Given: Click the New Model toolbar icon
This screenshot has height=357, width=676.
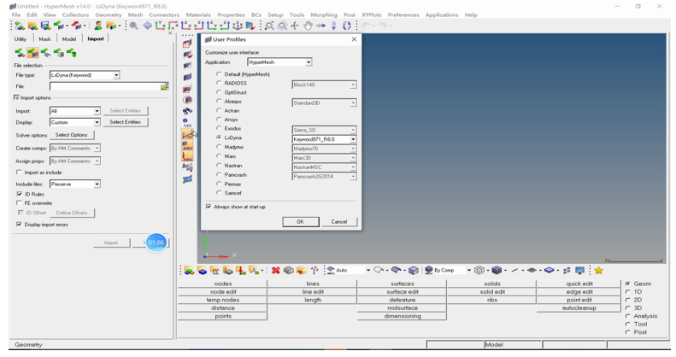Looking at the screenshot, I should coord(20,26).
